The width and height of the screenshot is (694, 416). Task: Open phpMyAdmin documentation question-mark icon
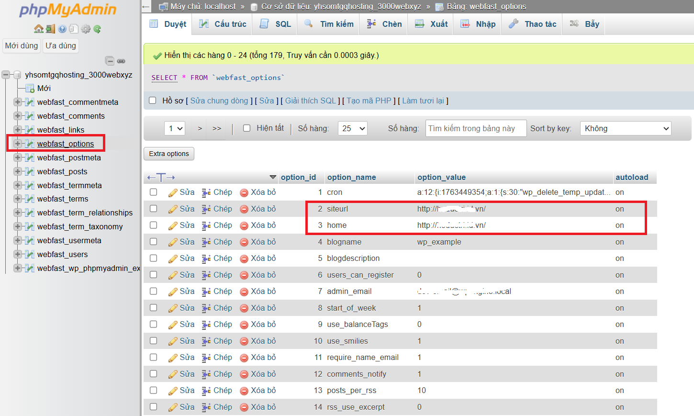coord(62,29)
